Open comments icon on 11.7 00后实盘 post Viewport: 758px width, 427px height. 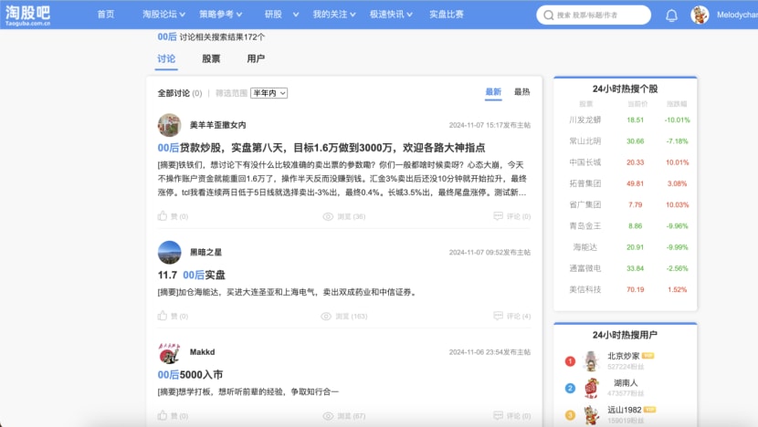click(499, 316)
